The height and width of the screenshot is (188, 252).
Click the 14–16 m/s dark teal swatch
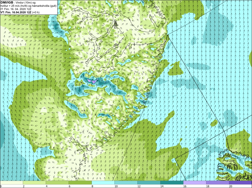click(172, 183)
